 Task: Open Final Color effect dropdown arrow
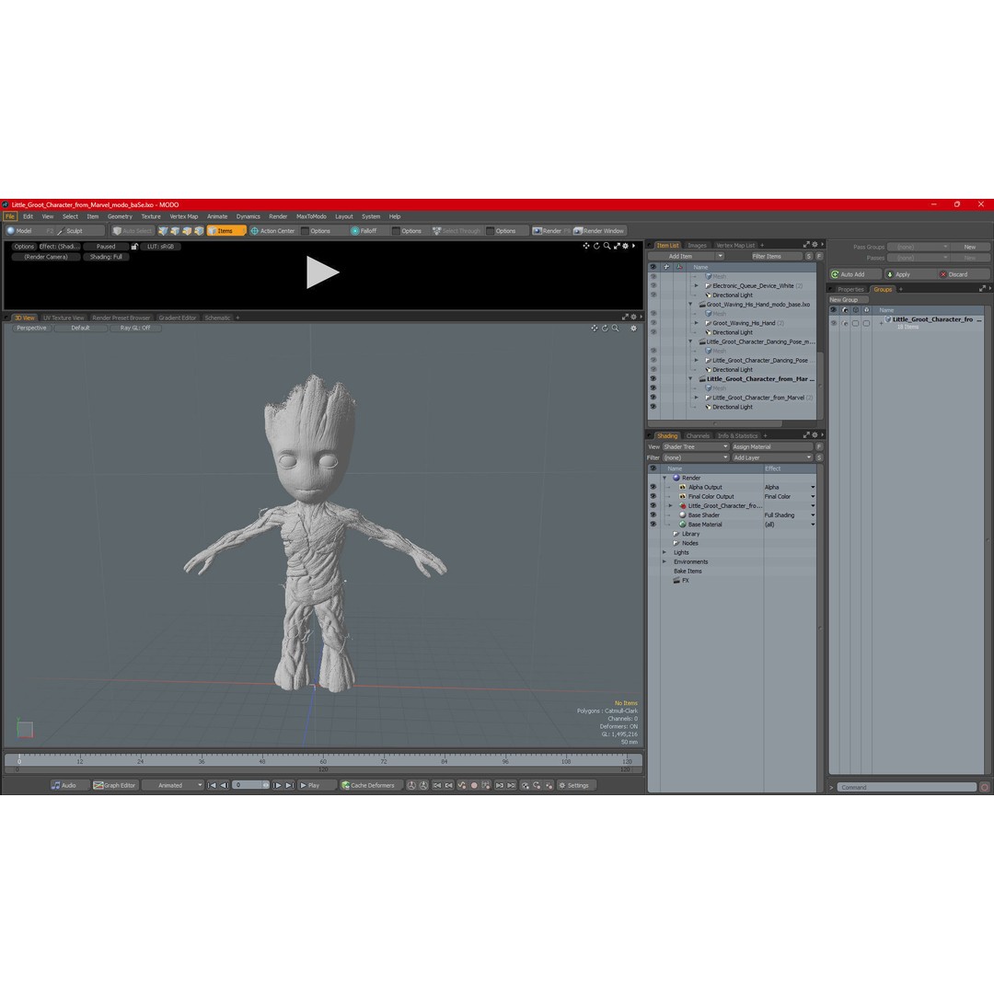point(813,496)
